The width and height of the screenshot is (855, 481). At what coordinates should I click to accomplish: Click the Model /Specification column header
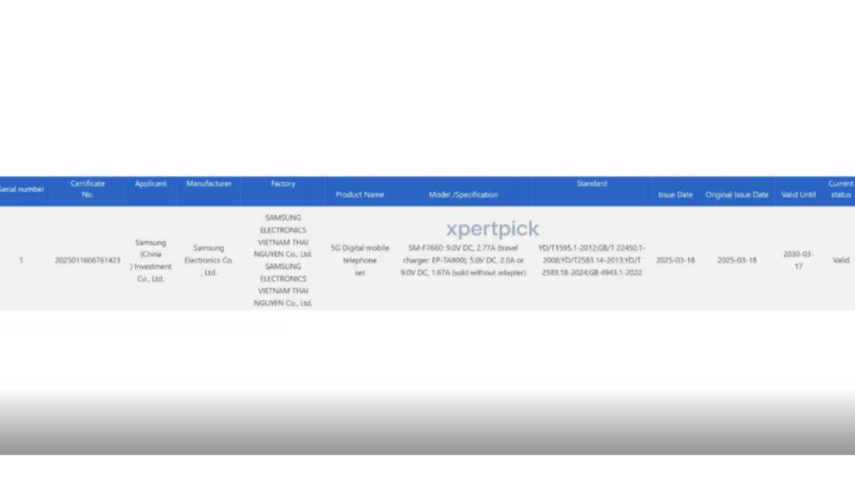(x=463, y=195)
